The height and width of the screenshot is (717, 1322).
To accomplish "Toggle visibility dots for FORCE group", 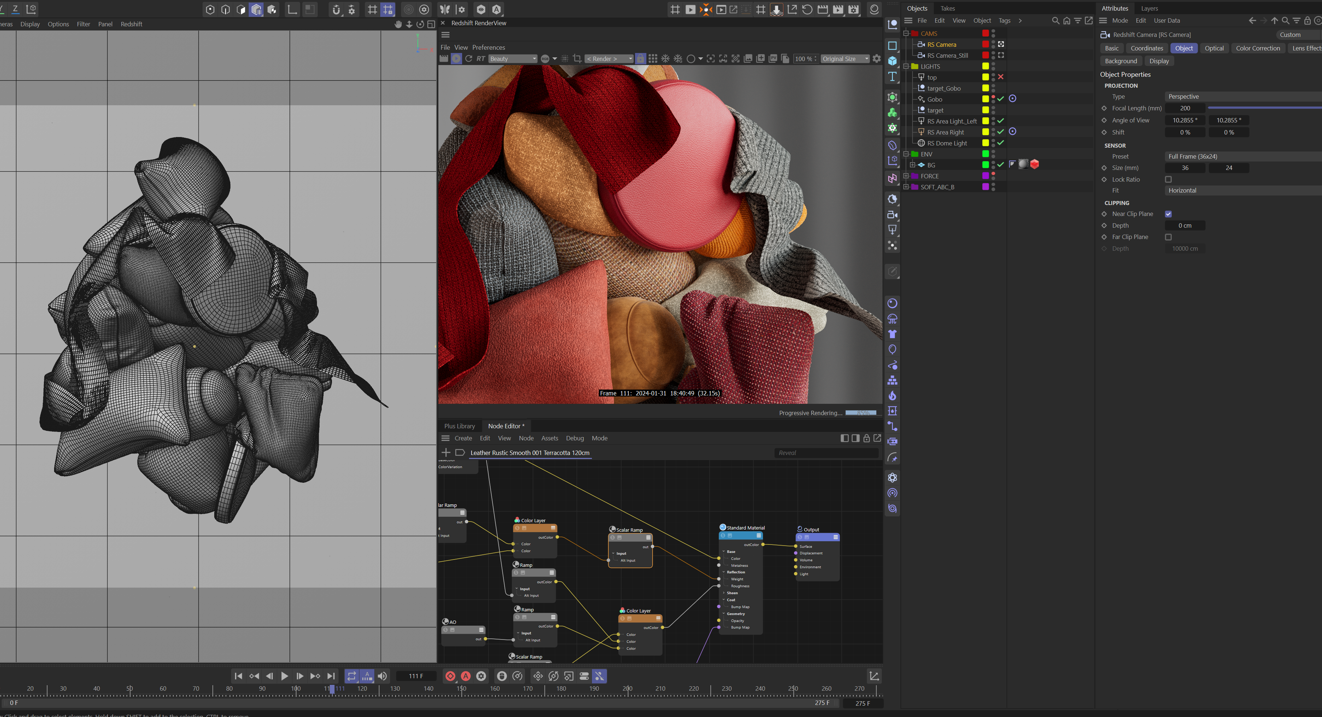I will pos(994,176).
